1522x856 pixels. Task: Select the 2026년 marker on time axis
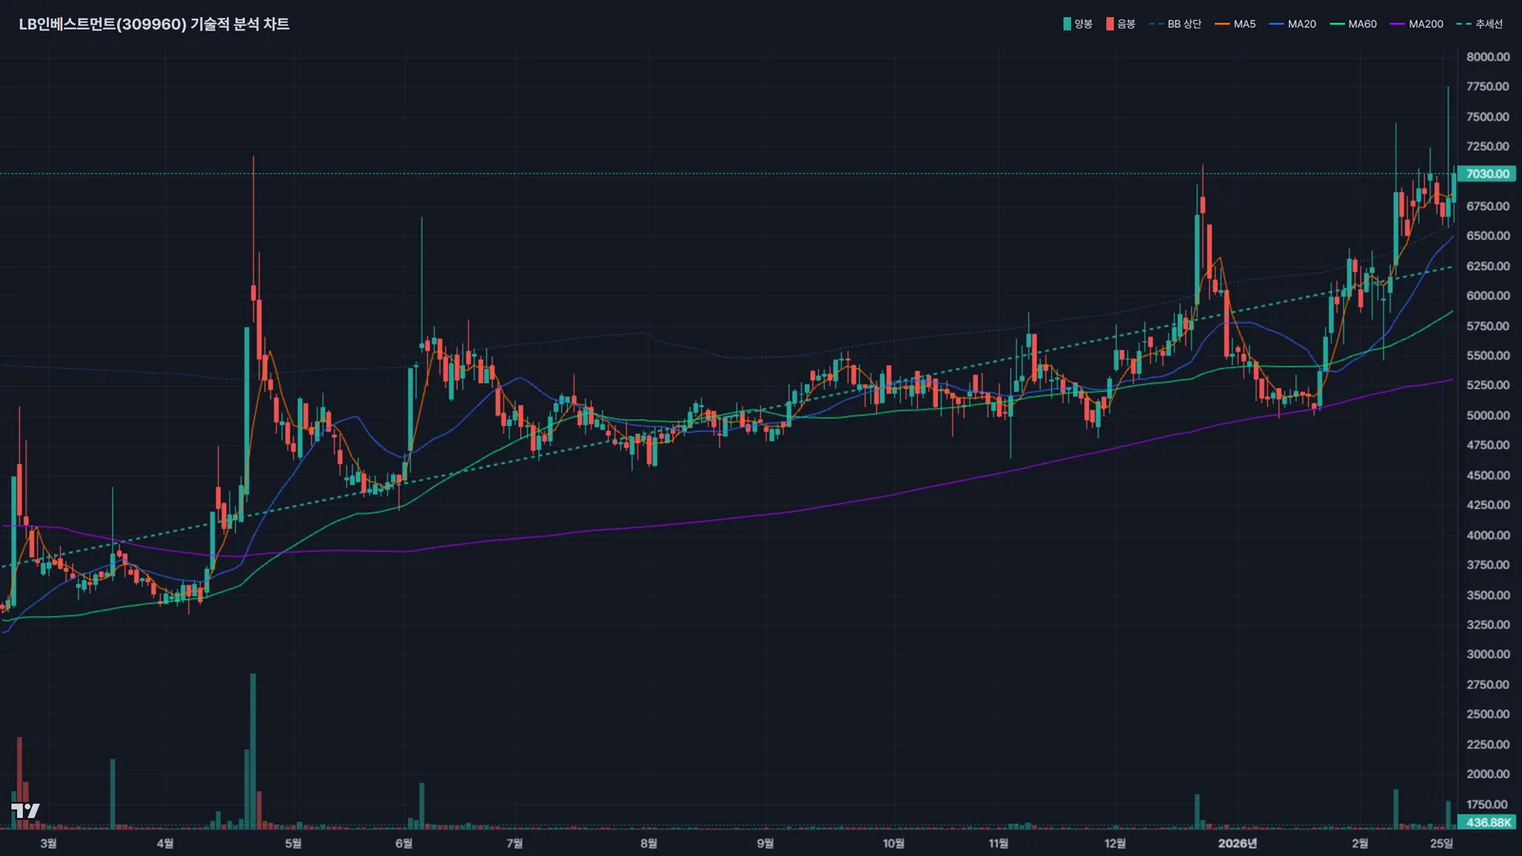click(x=1237, y=844)
